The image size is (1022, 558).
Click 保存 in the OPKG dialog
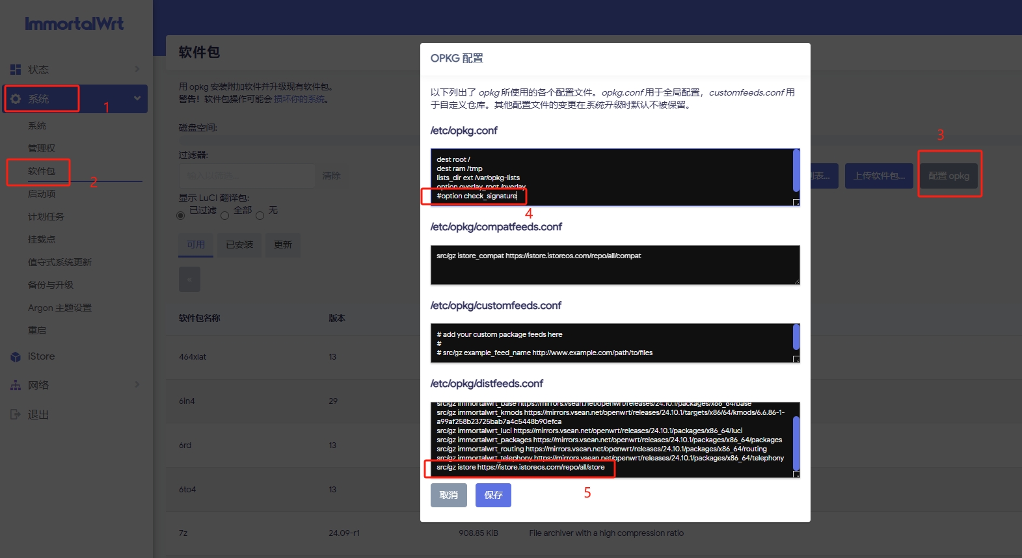(493, 495)
